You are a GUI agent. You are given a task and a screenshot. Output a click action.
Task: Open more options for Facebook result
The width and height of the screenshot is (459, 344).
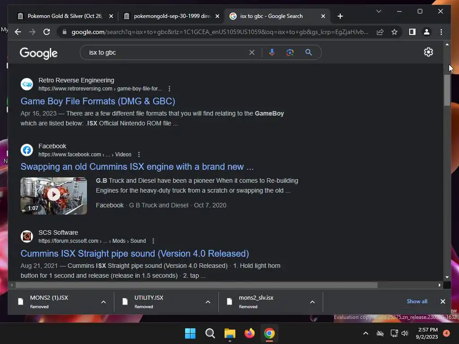tap(139, 155)
